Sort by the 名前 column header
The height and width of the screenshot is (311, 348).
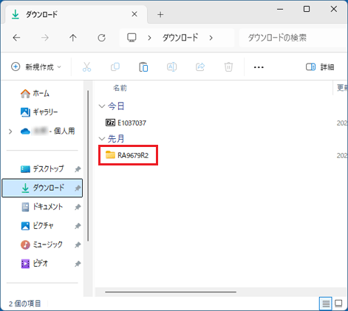tap(120, 88)
